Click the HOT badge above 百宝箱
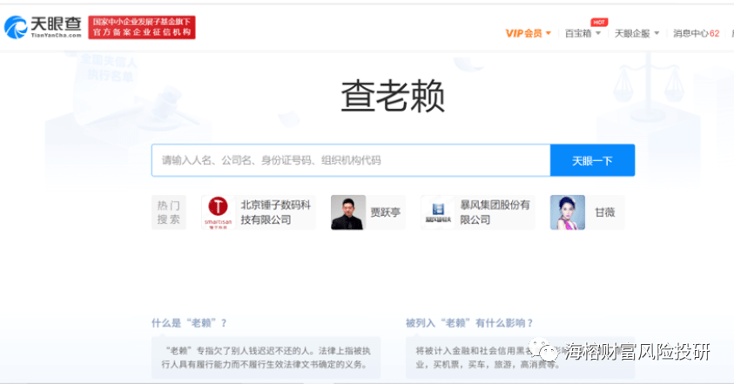 (599, 22)
